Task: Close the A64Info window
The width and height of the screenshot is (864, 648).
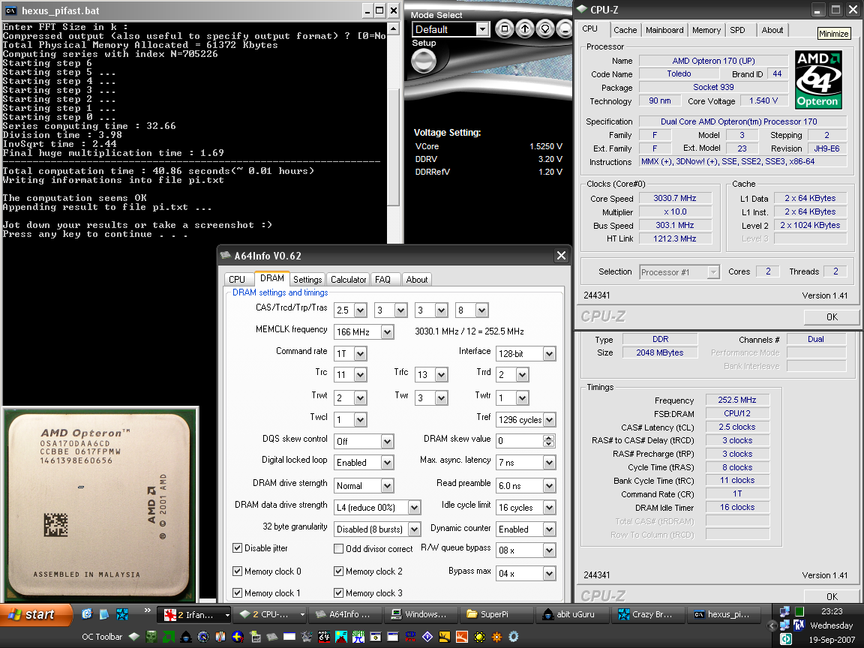Action: click(561, 255)
